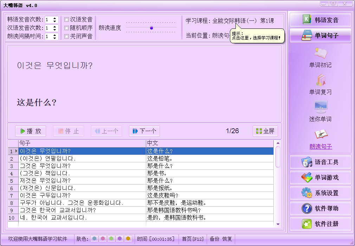The height and width of the screenshot is (246, 355).
Task: Click the 播放 play button
Action: pyautogui.click(x=31, y=131)
